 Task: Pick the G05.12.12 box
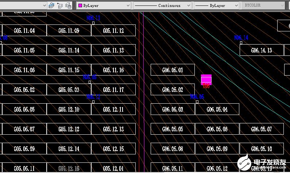tap(69, 129)
